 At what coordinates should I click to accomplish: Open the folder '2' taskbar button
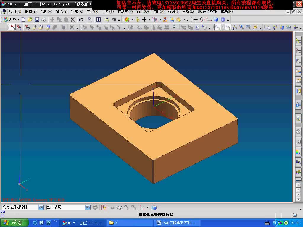point(130,223)
